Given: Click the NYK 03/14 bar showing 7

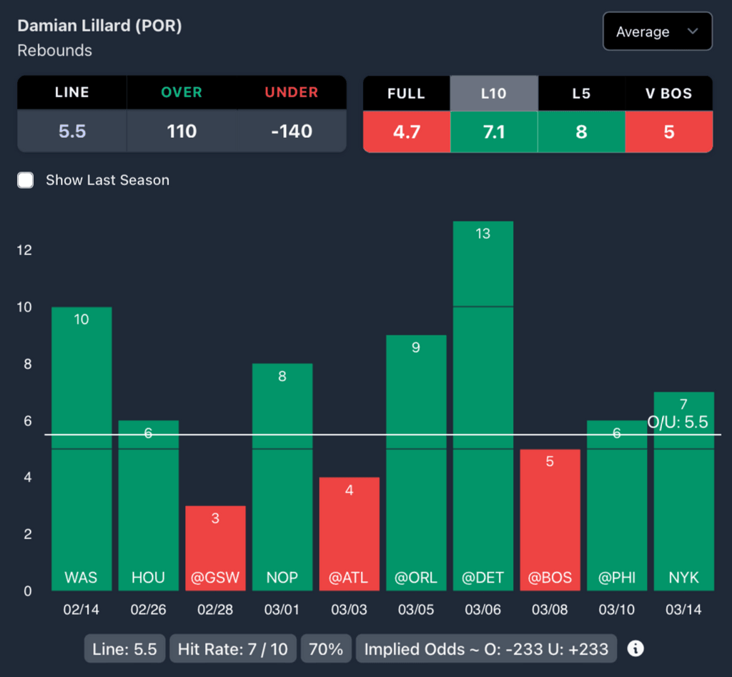Looking at the screenshot, I should pos(684,491).
